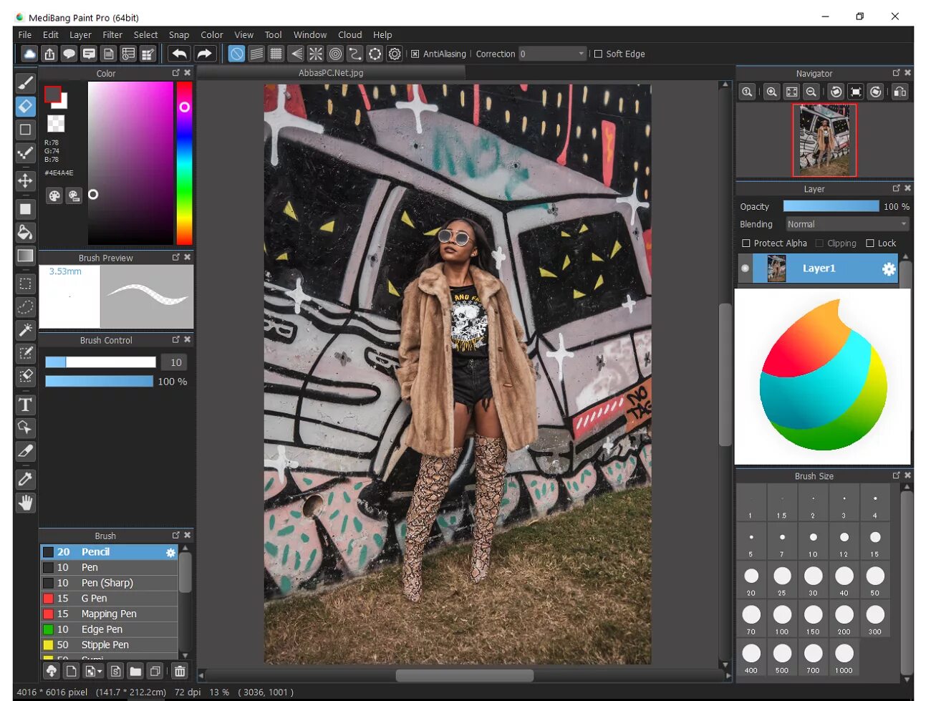This screenshot has width=931, height=701.
Task: Open add-brush dropdown arrow icon
Action: [x=94, y=671]
